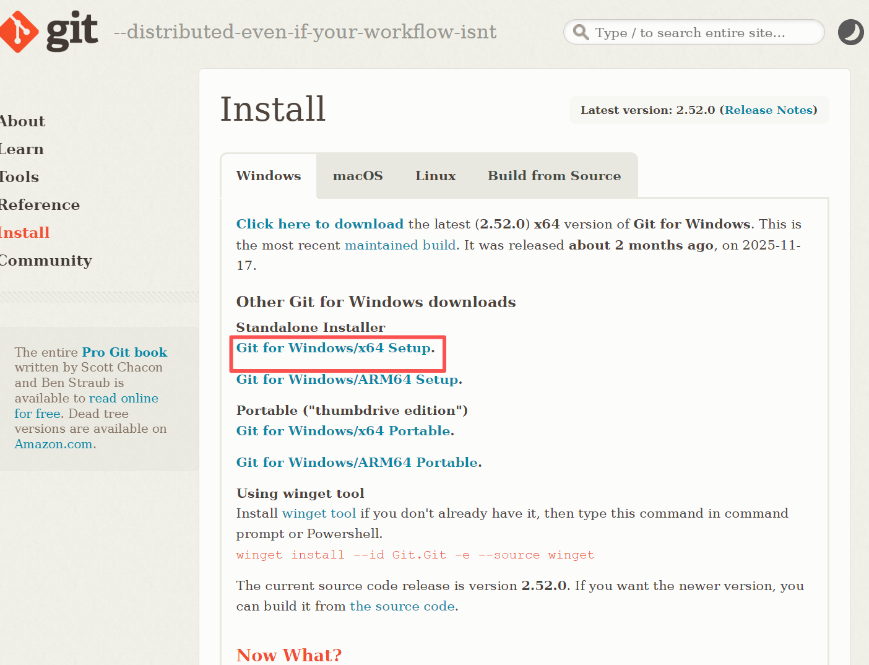Switch to the Linux tab

(x=436, y=176)
